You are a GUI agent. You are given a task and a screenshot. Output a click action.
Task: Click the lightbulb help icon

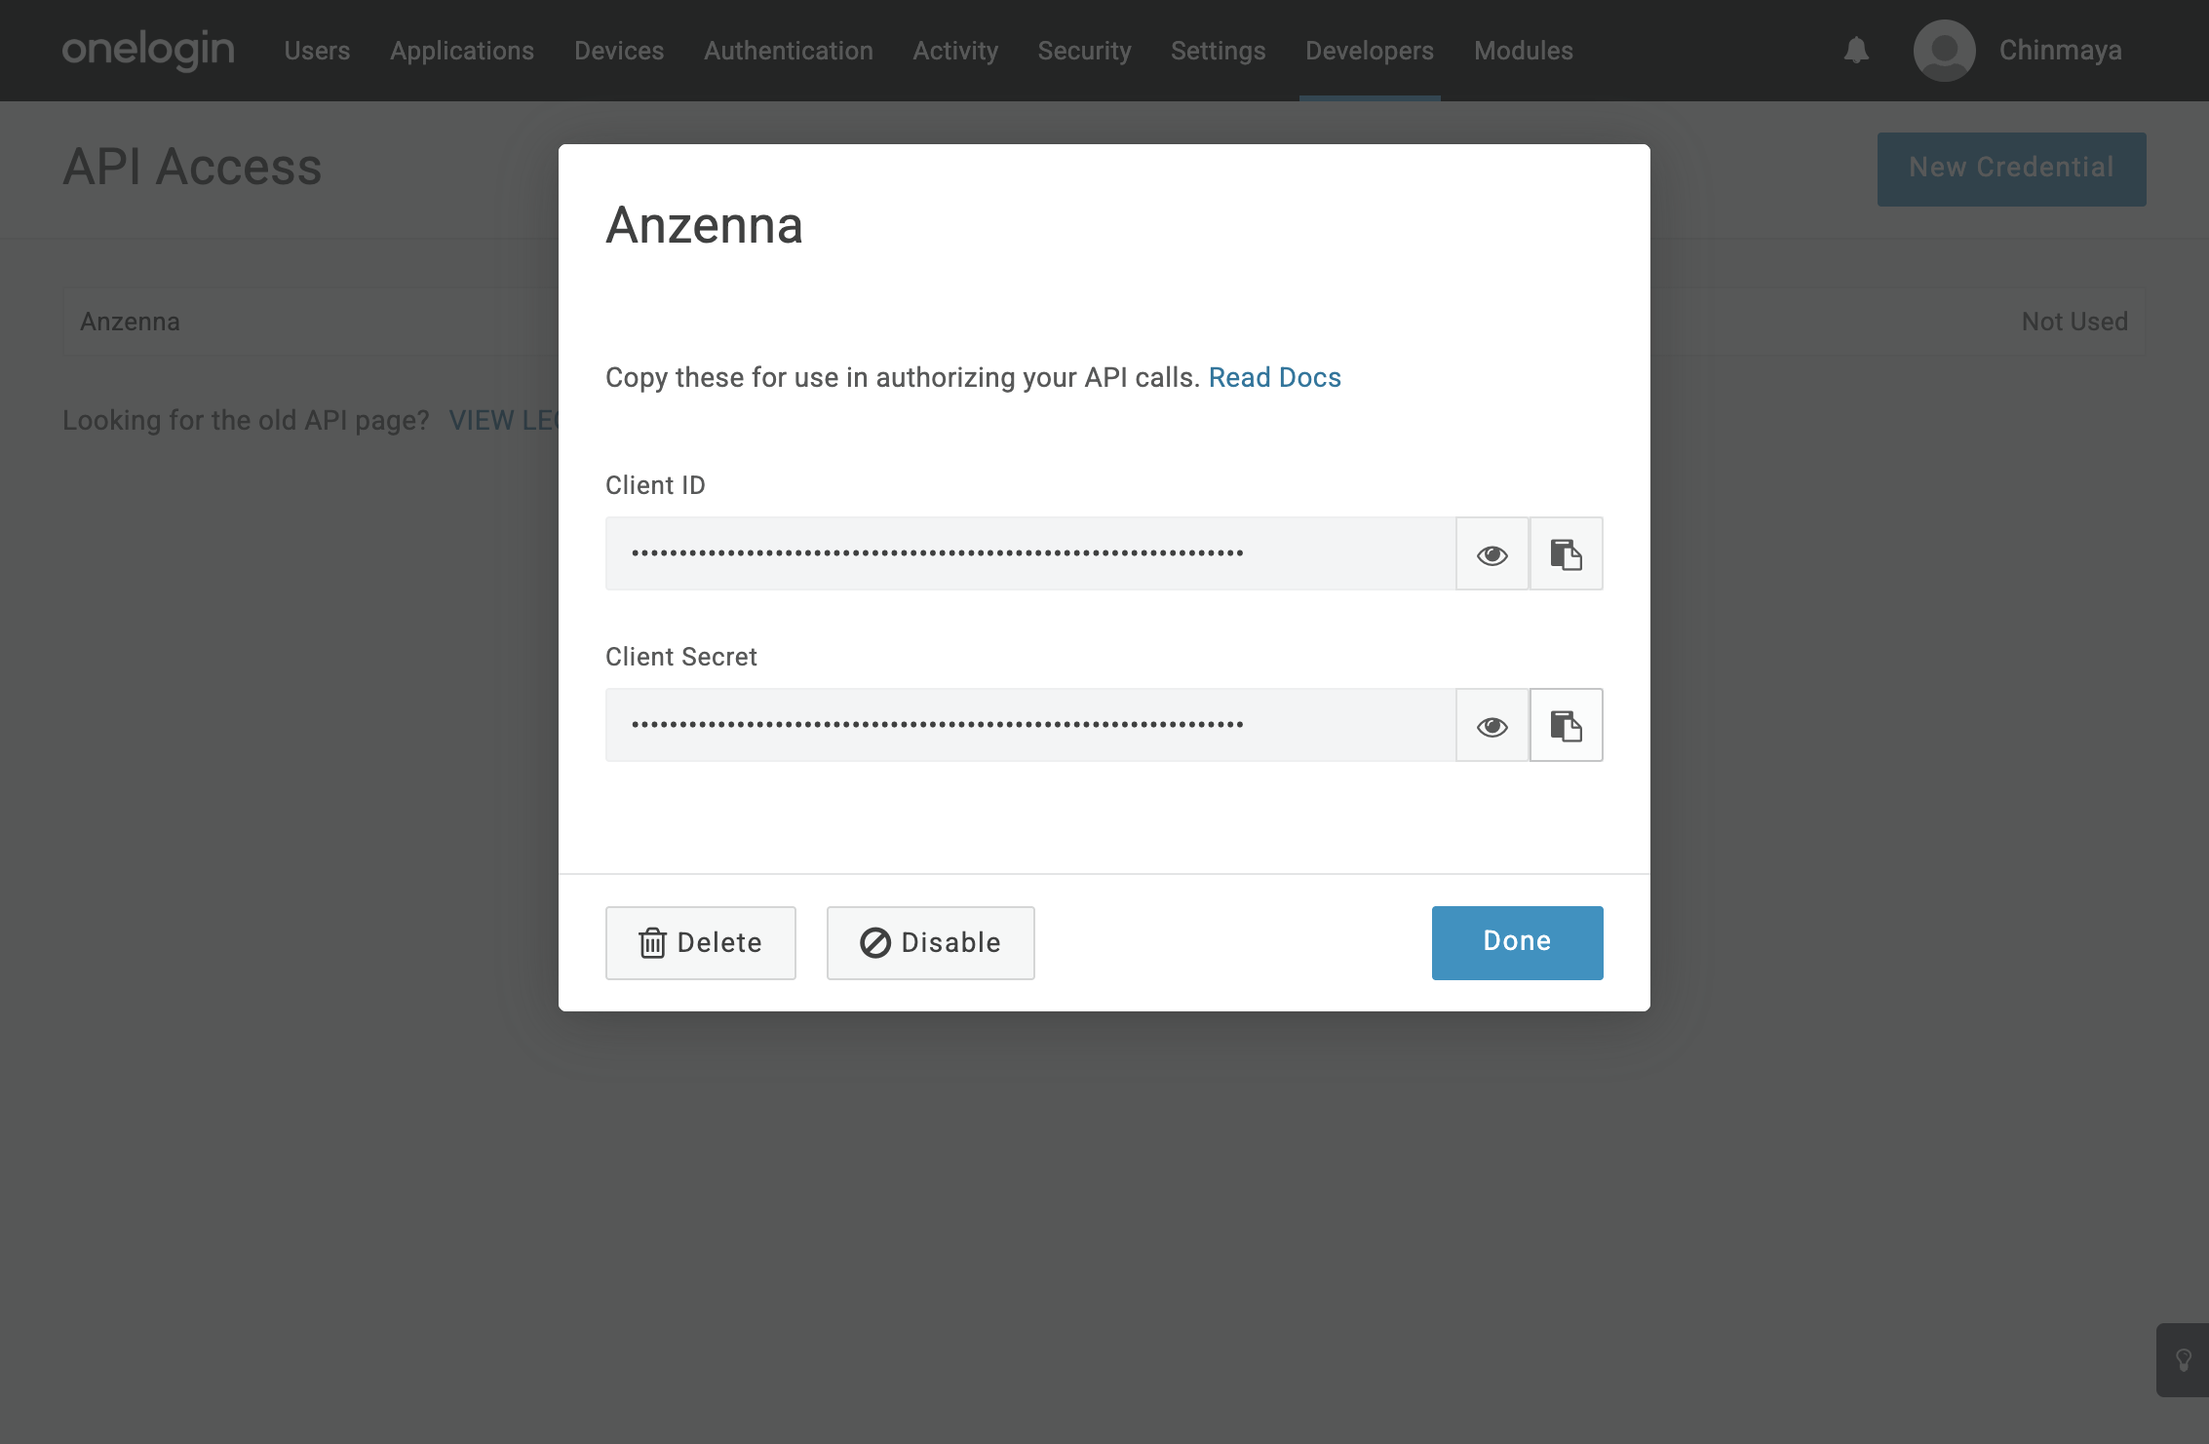point(2184,1360)
